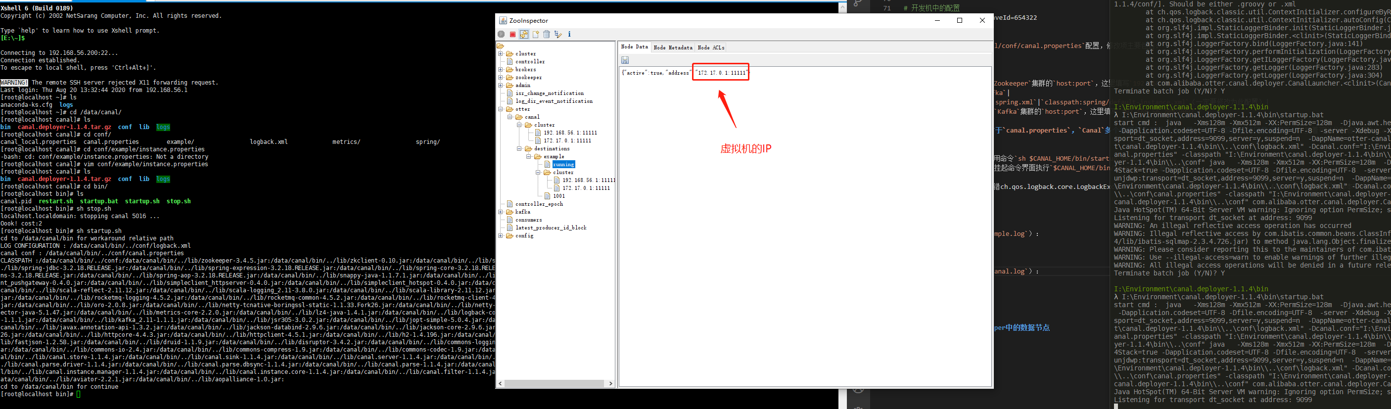Click inside the node data text area

click(x=805, y=227)
